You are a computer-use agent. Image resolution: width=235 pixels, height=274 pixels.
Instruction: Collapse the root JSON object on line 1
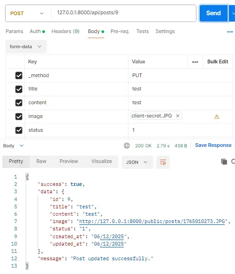[x=27, y=177]
